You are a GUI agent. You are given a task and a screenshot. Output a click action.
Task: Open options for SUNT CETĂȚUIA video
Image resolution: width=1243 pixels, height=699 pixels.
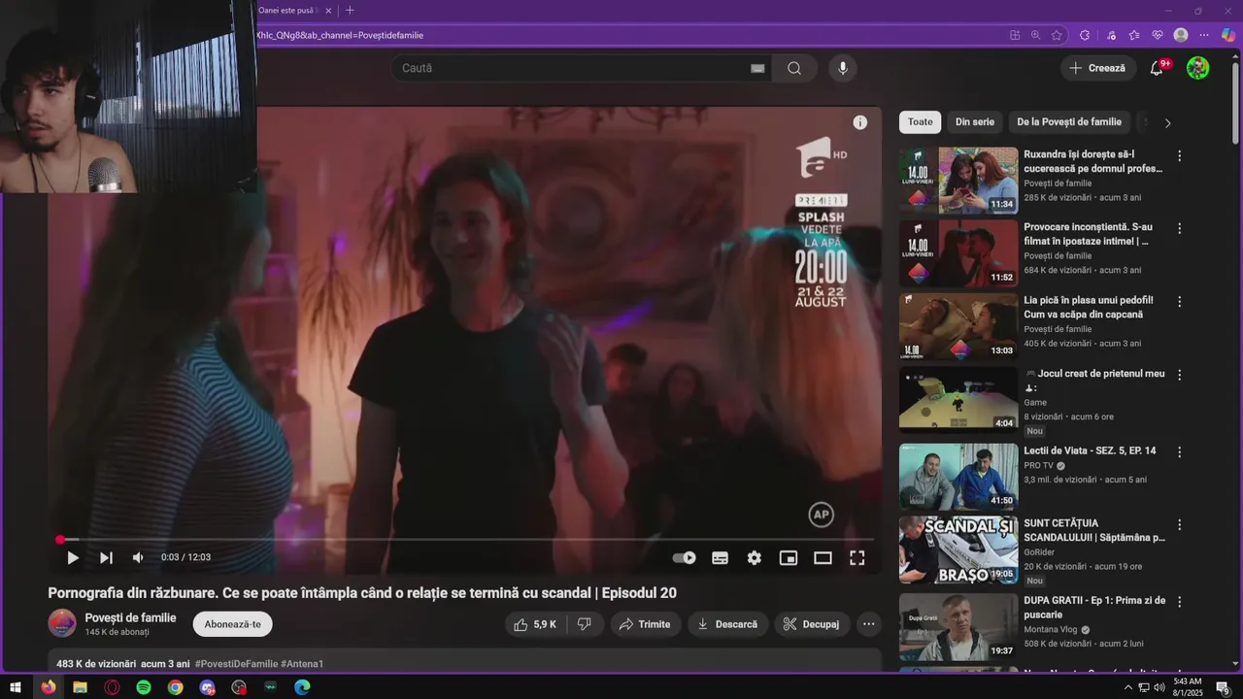tap(1180, 524)
